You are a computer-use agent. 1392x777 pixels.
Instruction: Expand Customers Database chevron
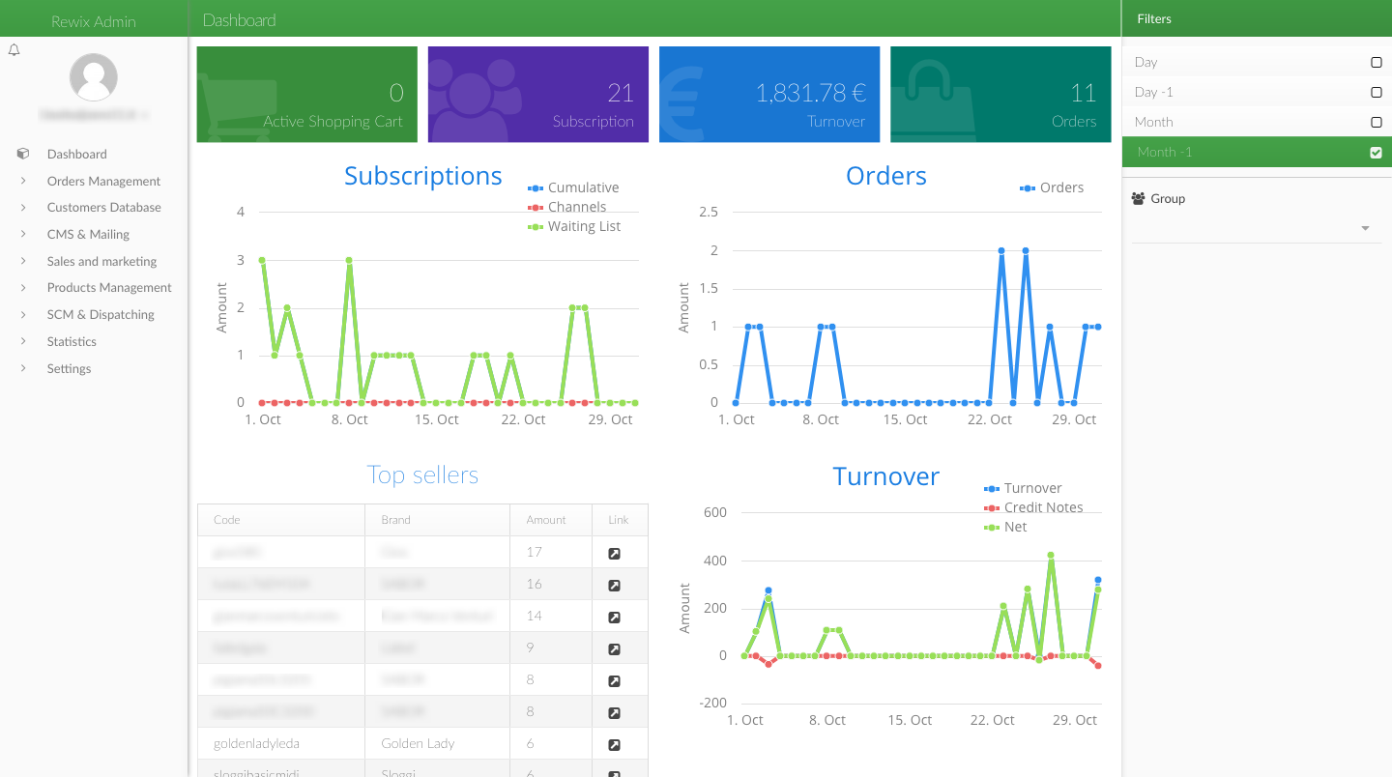click(x=23, y=207)
